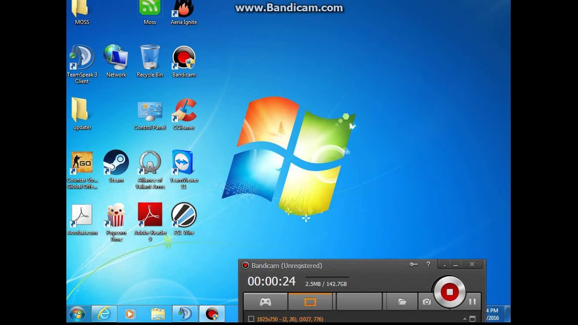The height and width of the screenshot is (325, 578).
Task: Click the show desktop button on the taskbar
Action: pos(508,314)
